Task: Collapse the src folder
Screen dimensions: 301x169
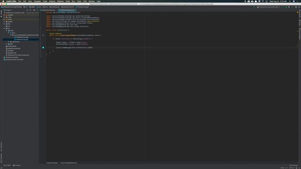Action: [4, 28]
